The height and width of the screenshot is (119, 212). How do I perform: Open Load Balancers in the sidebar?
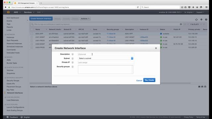click(x=13, y=100)
